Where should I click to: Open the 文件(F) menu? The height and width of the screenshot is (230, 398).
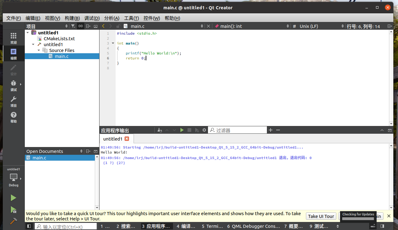coord(14,18)
